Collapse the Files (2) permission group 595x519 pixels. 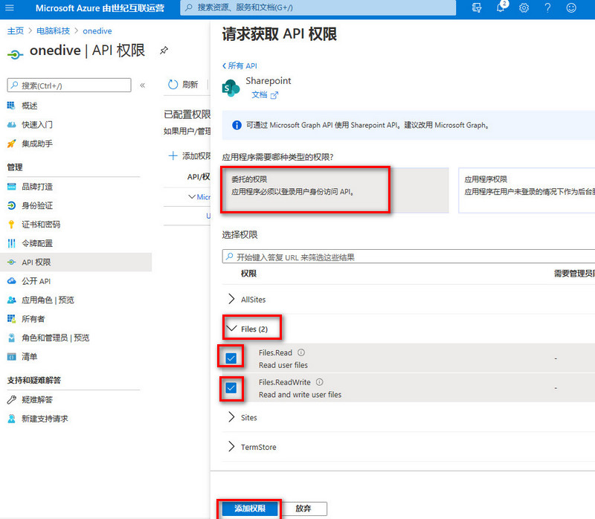[x=231, y=328]
